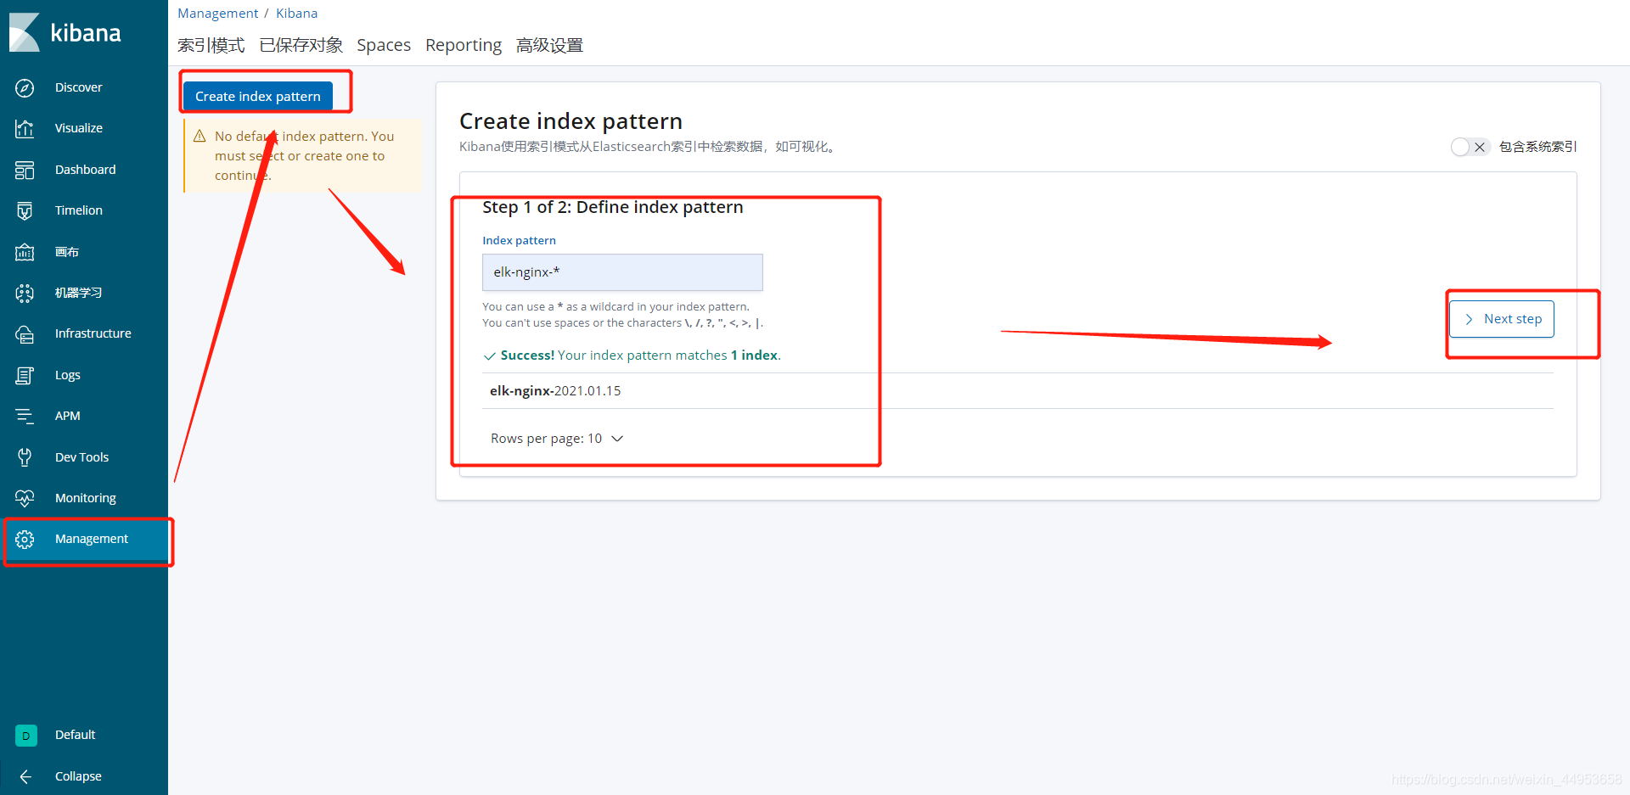Image resolution: width=1630 pixels, height=795 pixels.
Task: Open the Dashboard icon
Action: [x=25, y=170]
